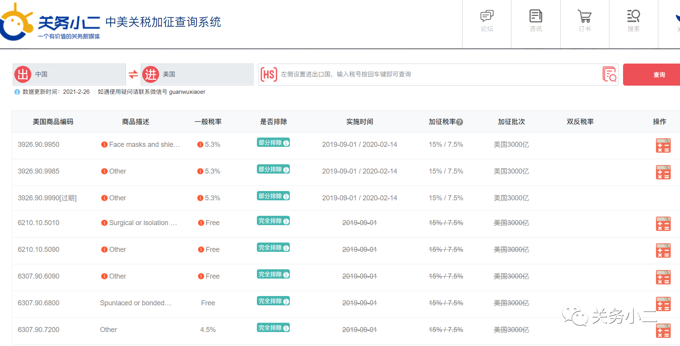Expand 完全排除 badge for 6307.90.7200
The width and height of the screenshot is (680, 346).
[x=273, y=328]
